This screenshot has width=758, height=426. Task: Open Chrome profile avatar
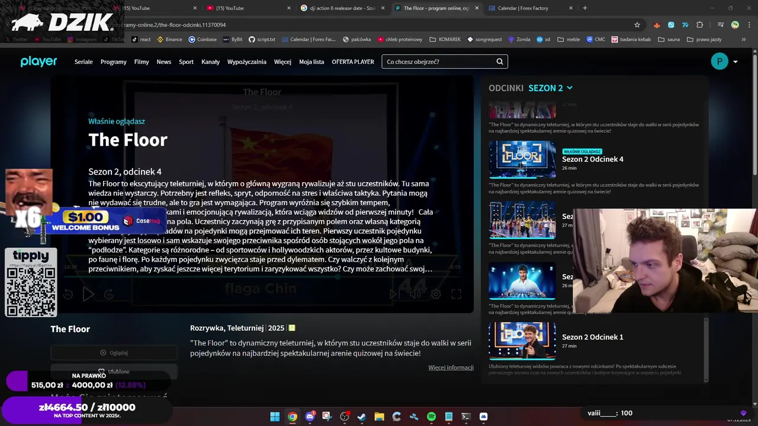(735, 25)
